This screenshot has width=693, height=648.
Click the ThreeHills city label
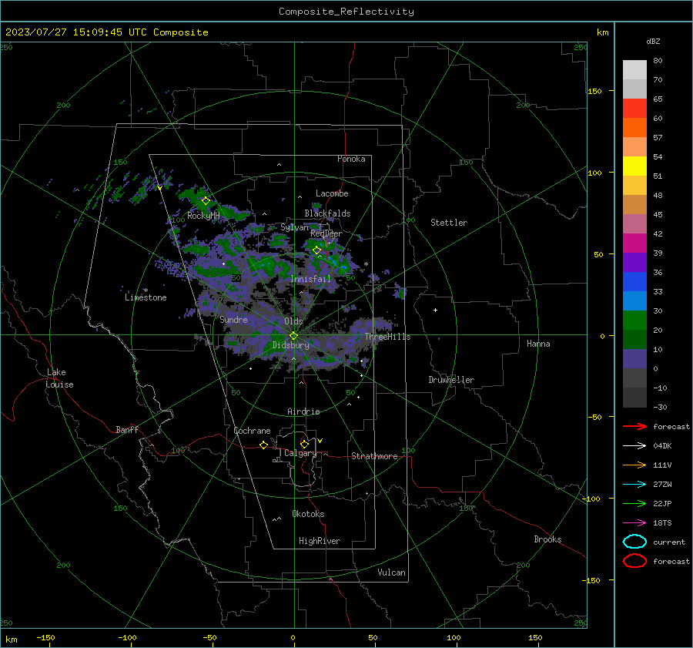click(x=387, y=337)
